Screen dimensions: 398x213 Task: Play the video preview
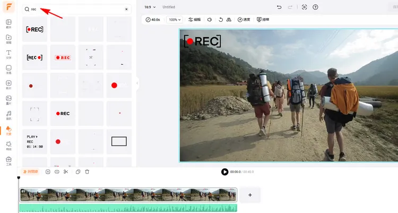(x=224, y=172)
